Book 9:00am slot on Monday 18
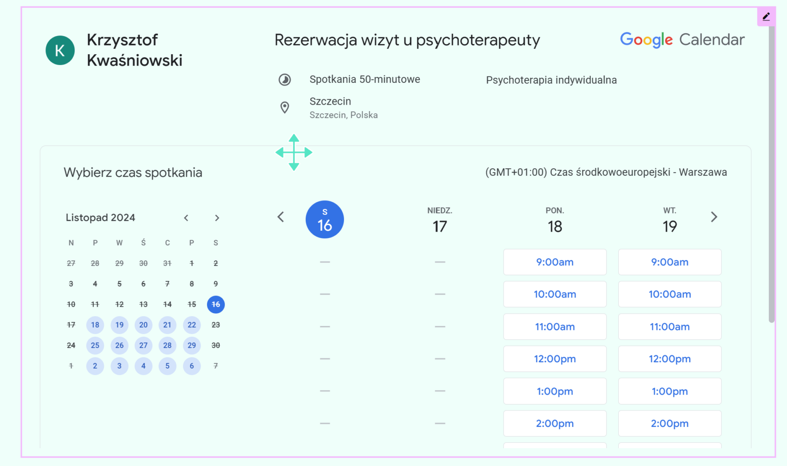787x466 pixels. 555,262
